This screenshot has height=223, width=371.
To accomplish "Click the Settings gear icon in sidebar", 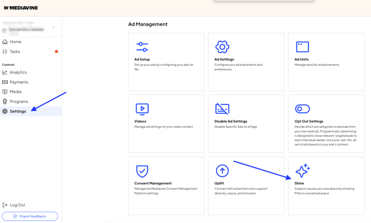I will [x=5, y=111].
